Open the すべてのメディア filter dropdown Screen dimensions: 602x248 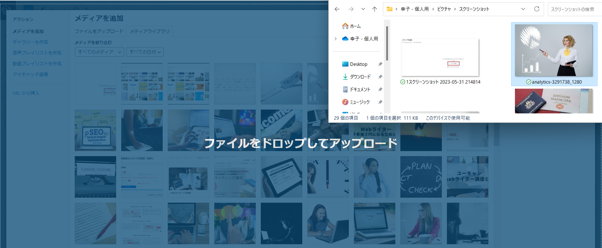click(x=99, y=52)
